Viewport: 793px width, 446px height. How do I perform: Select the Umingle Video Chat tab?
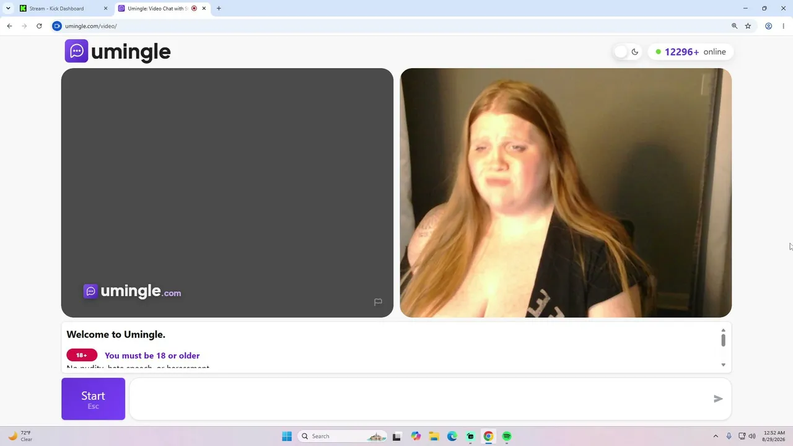pyautogui.click(x=157, y=9)
